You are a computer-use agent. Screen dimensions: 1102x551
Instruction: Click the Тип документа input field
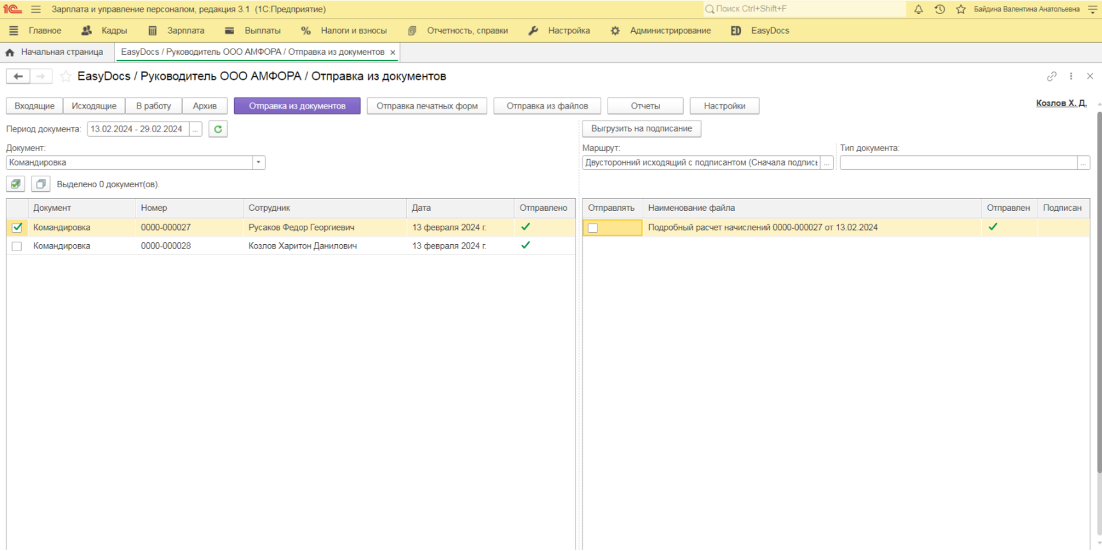click(x=959, y=163)
